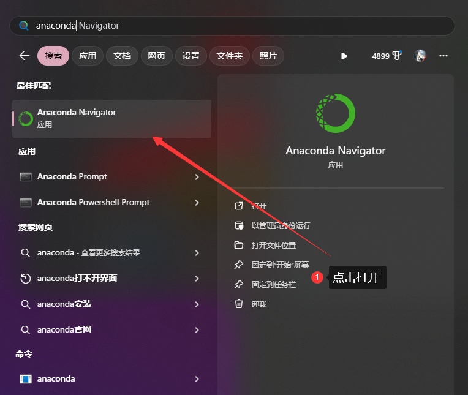Click magnifier icon beside anaconda安装
468x395 pixels.
pos(26,304)
